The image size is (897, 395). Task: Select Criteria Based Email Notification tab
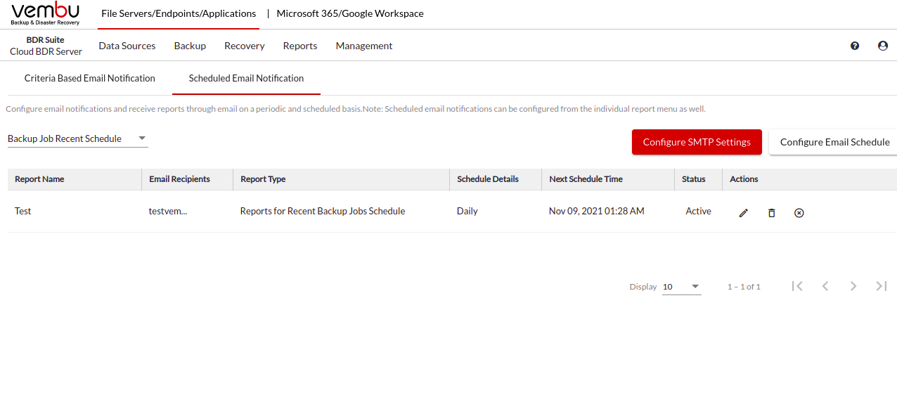(x=90, y=78)
